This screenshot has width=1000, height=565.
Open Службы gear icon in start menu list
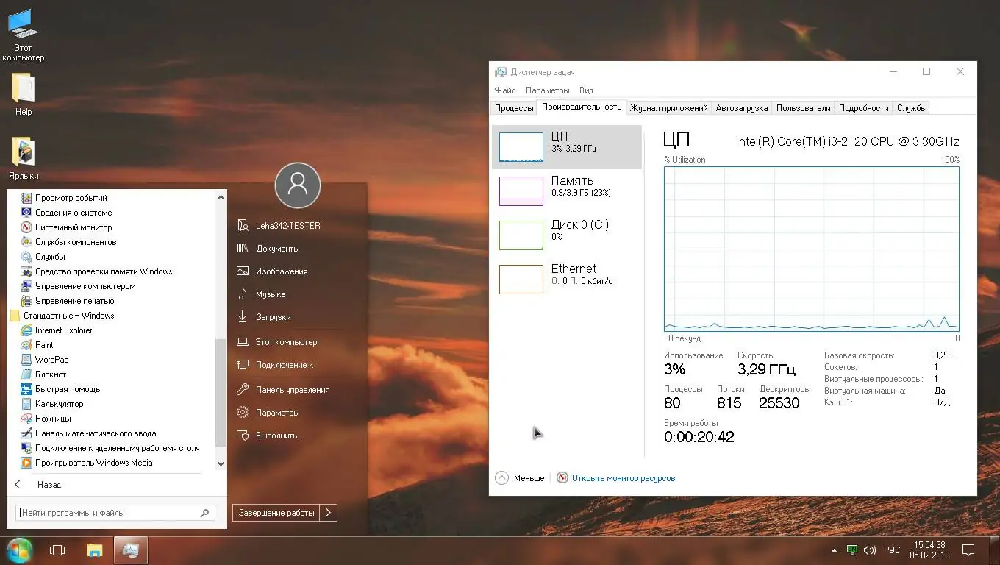27,257
